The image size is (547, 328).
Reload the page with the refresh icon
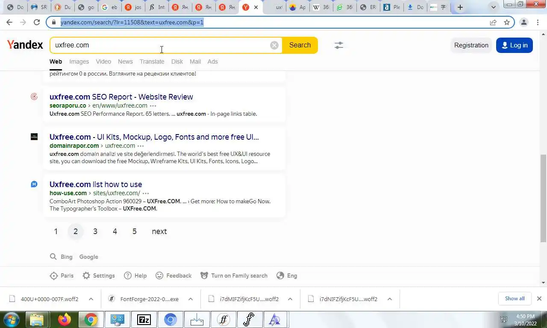[37, 22]
